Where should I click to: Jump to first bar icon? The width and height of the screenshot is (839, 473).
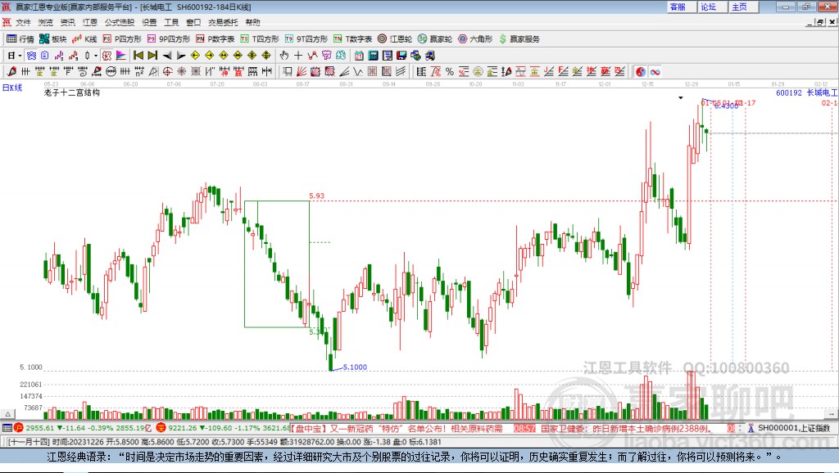pyautogui.click(x=138, y=56)
